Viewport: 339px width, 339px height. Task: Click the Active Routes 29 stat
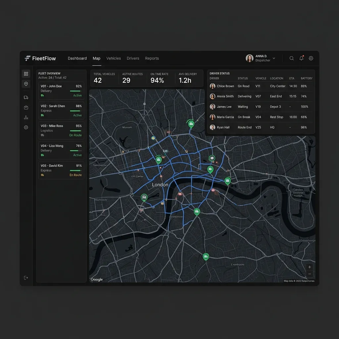tap(132, 78)
